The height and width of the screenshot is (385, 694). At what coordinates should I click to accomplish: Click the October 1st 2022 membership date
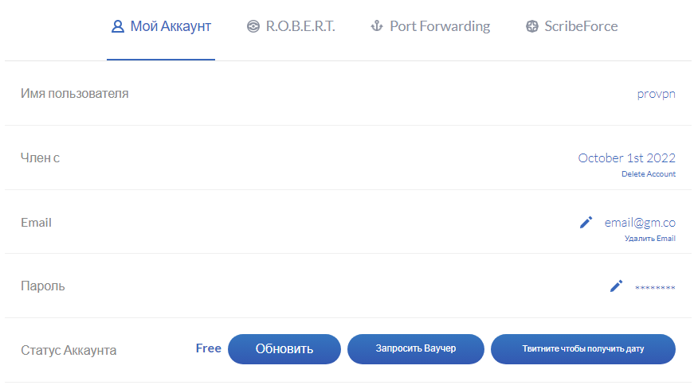(x=627, y=158)
